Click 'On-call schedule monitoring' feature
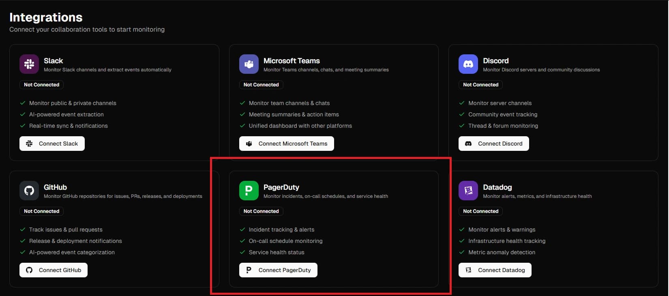Viewport: 669px width, 296px height. (286, 241)
